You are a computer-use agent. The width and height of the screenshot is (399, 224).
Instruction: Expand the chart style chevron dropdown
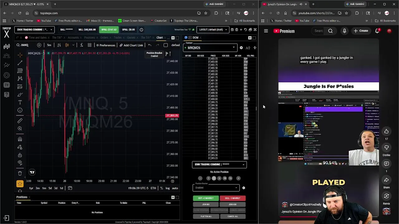pos(73,45)
